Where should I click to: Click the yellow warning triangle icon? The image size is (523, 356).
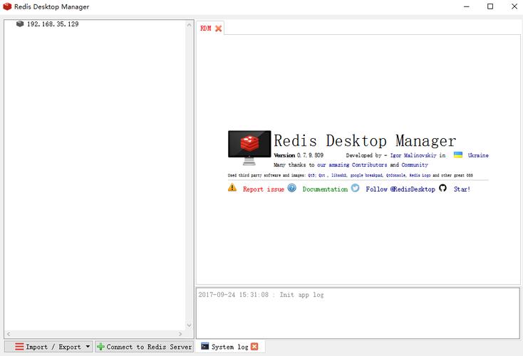[x=232, y=188]
